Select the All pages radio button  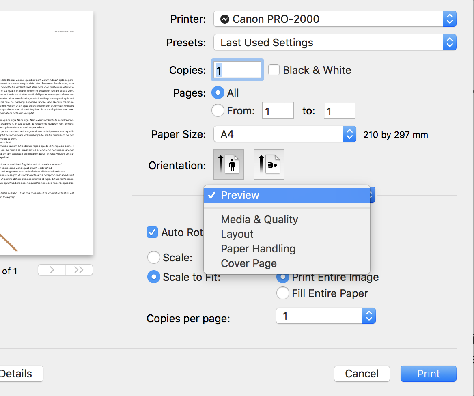click(x=218, y=93)
